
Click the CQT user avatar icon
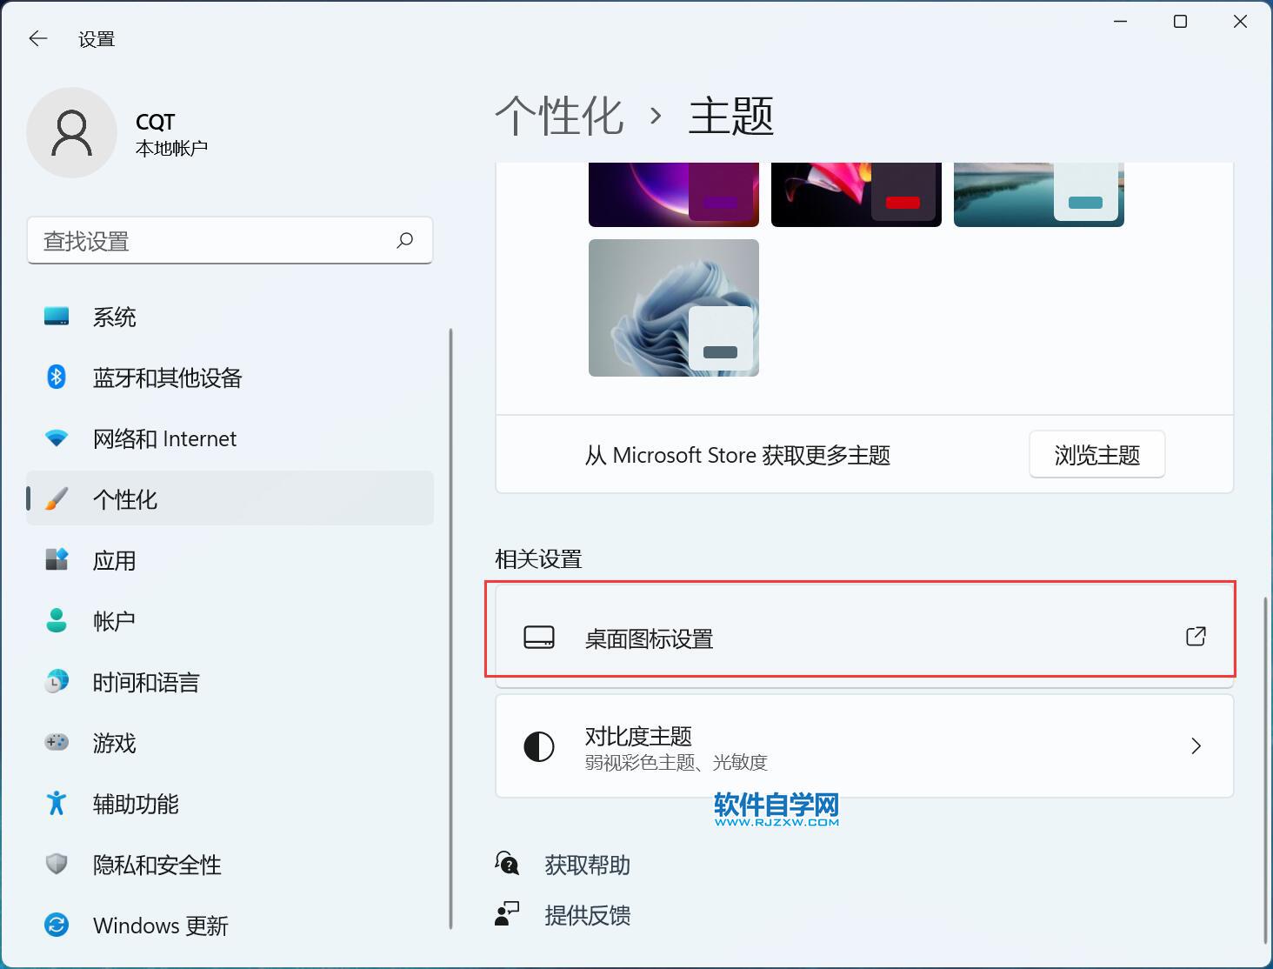71,132
